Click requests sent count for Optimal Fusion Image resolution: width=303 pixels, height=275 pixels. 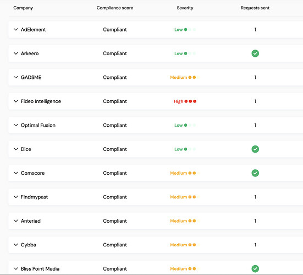(255, 125)
